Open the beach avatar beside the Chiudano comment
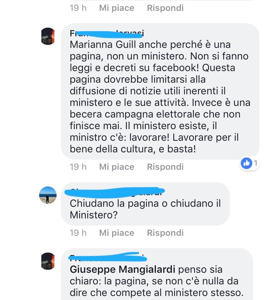This screenshot has height=300, width=269. tap(48, 195)
